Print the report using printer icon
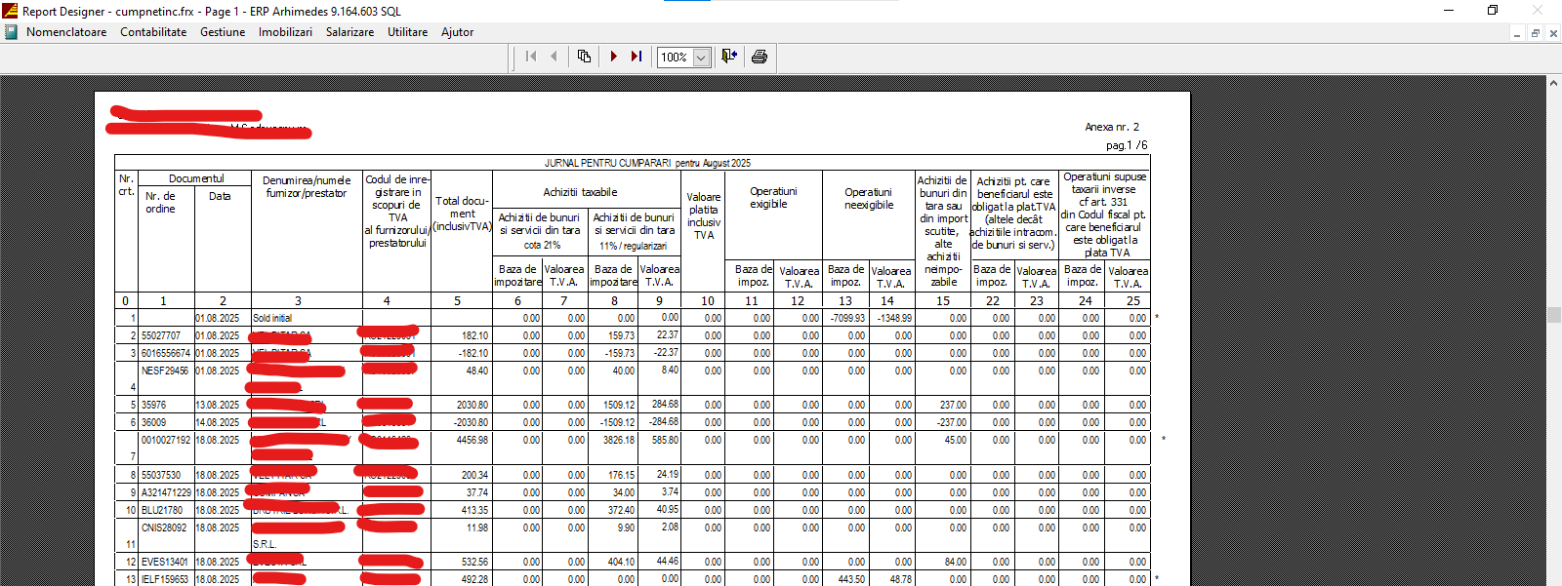 (x=760, y=57)
